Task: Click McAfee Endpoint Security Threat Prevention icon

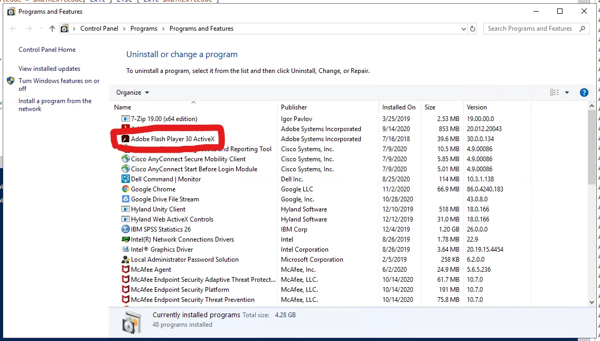Action: [126, 299]
